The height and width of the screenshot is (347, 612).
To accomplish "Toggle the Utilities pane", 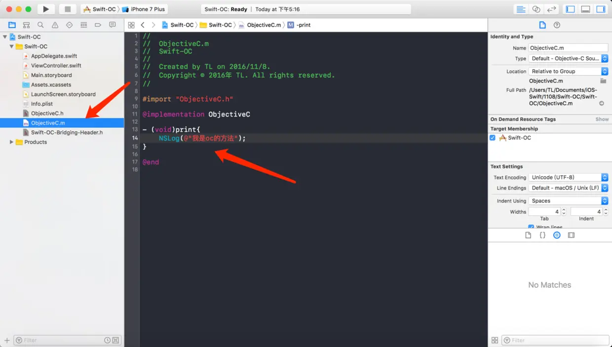I will coord(601,9).
